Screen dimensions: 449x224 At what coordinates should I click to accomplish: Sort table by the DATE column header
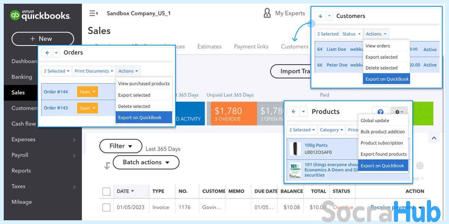tap(125, 191)
